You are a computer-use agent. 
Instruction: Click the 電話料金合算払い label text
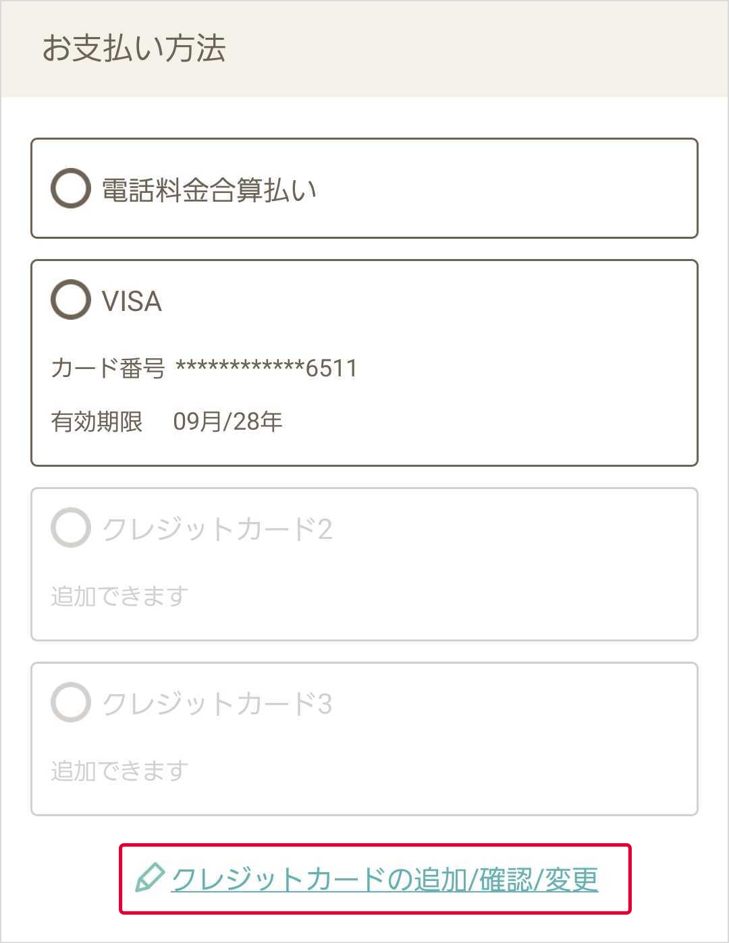pos(209,190)
